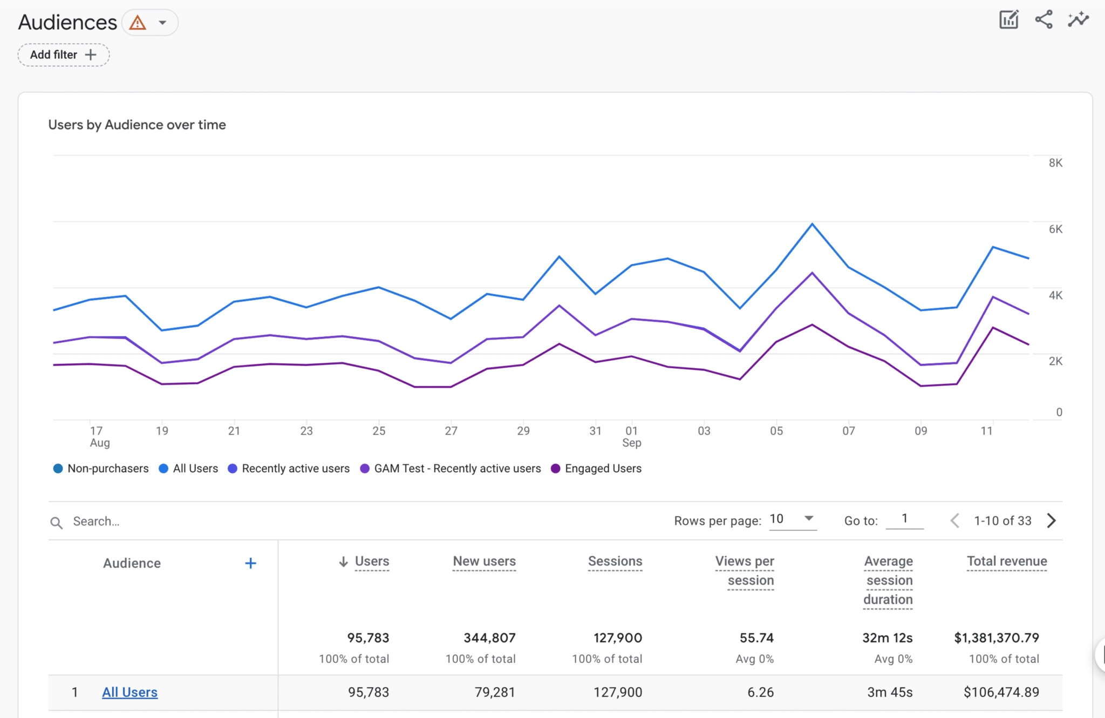Image resolution: width=1105 pixels, height=718 pixels.
Task: Toggle the Engaged Users legend chip
Action: pos(596,468)
